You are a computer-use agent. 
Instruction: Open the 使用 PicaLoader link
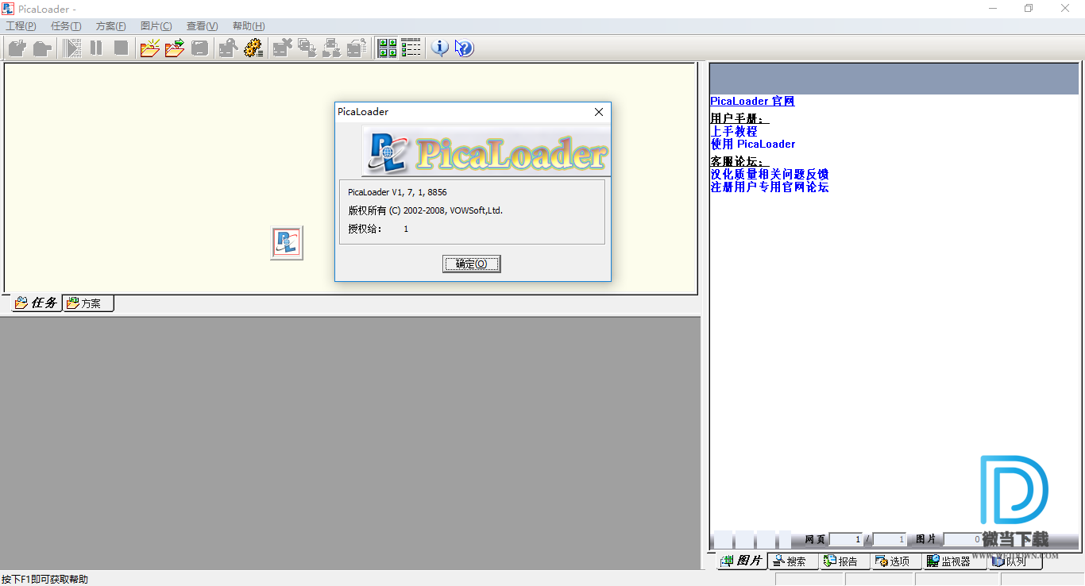[x=753, y=144]
